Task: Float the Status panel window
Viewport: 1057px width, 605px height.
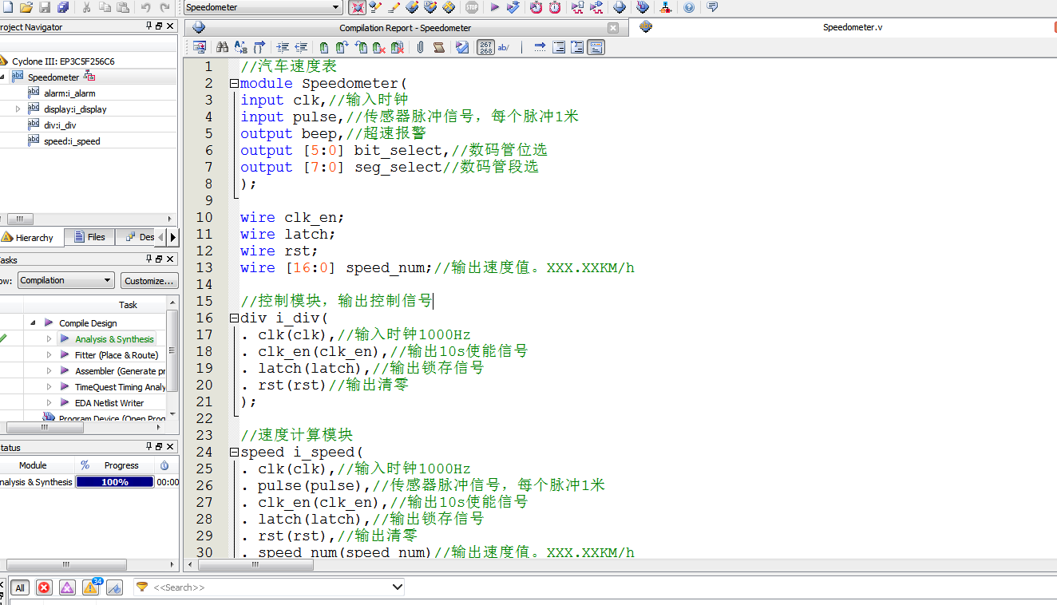Action: pos(159,447)
